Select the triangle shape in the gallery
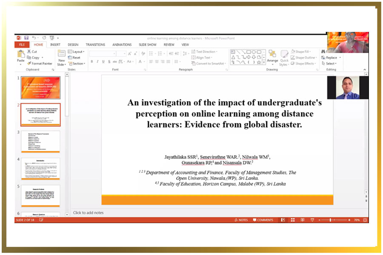Screen dimensions: 383x255 [233, 57]
